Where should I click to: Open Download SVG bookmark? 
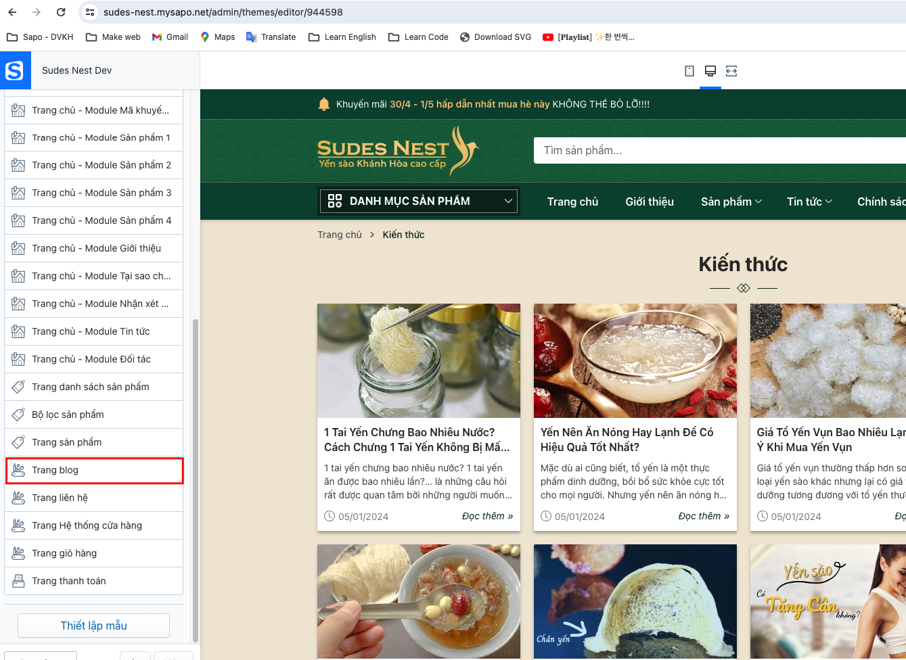[x=495, y=37]
